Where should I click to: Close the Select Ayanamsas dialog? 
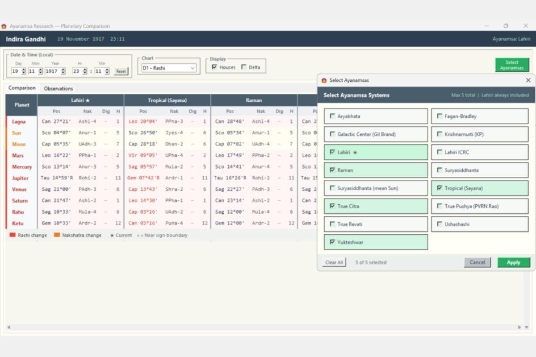[528, 80]
